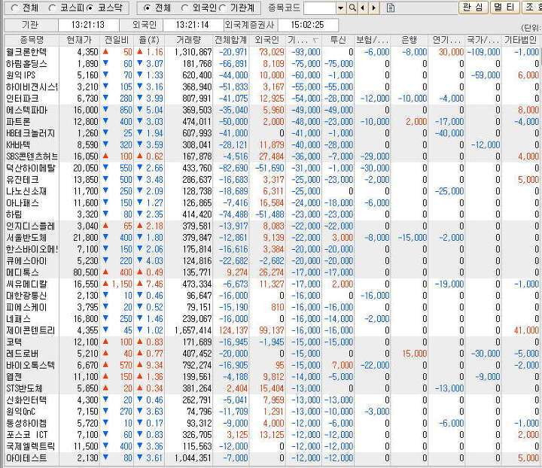Click 레드로버 은행 value 15,000
Image resolution: width=542 pixels, height=468 pixels.
[x=415, y=354]
